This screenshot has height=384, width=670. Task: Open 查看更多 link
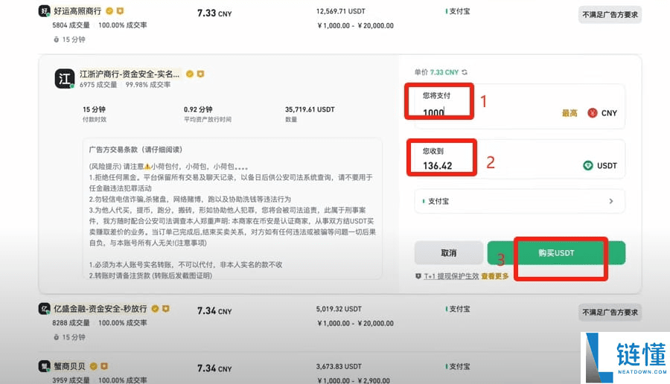[x=495, y=276]
